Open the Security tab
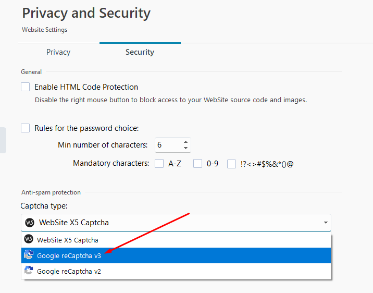Image resolution: width=373 pixels, height=293 pixels. 140,52
